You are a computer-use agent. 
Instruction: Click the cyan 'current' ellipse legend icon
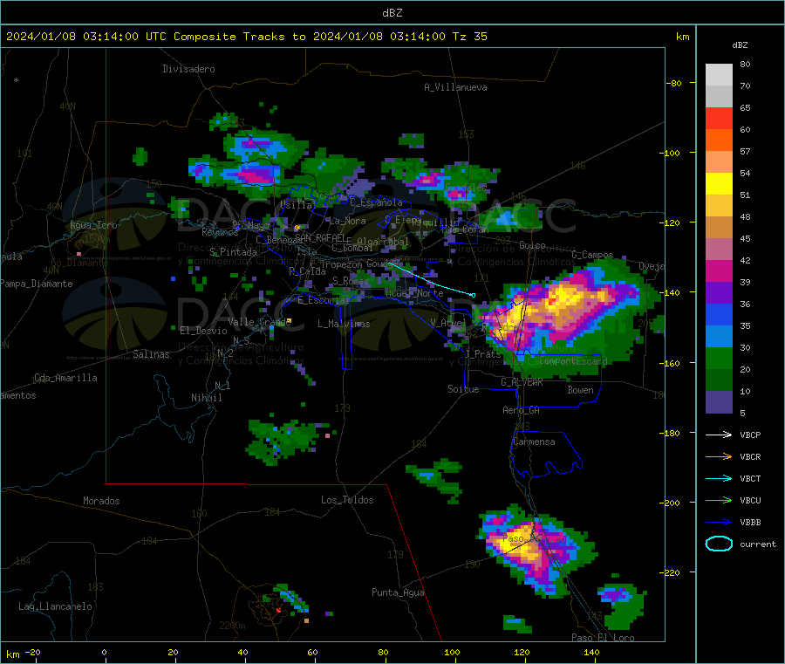(x=719, y=544)
